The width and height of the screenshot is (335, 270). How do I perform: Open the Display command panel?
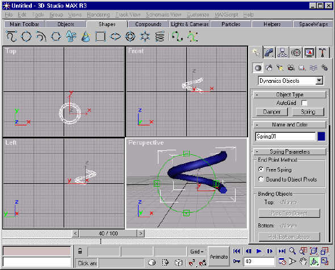pyautogui.click(x=309, y=53)
